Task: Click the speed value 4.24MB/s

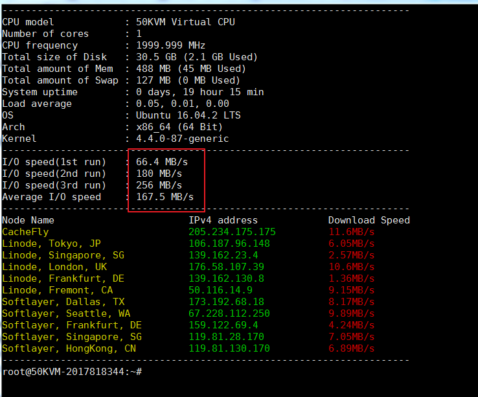Action: point(351,325)
